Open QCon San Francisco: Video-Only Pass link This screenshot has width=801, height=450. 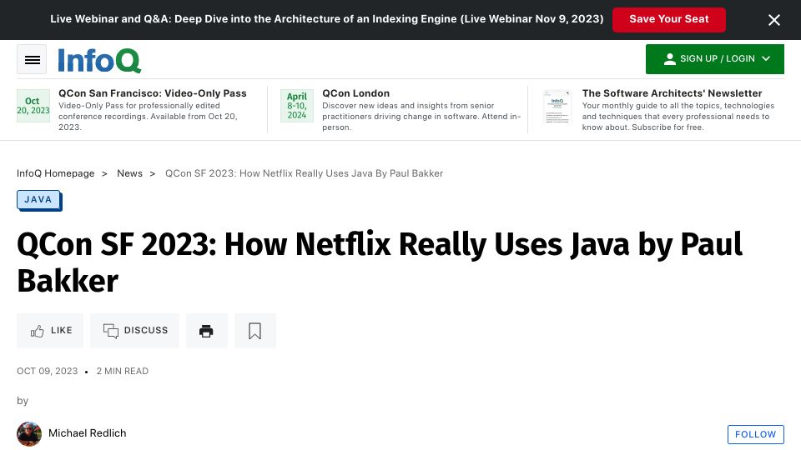pyautogui.click(x=152, y=93)
